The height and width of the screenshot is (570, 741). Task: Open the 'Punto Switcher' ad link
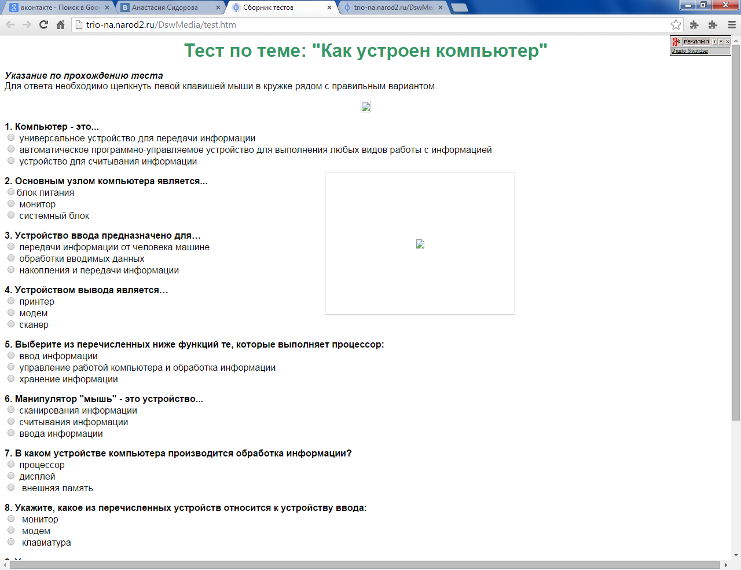tap(690, 51)
